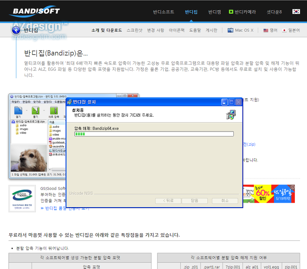Click the 취소 button in installer
This screenshot has height=269, width=307.
[225, 200]
